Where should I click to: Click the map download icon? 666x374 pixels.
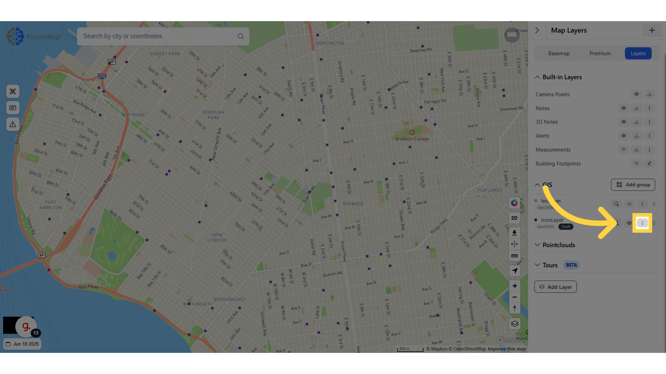point(514,233)
